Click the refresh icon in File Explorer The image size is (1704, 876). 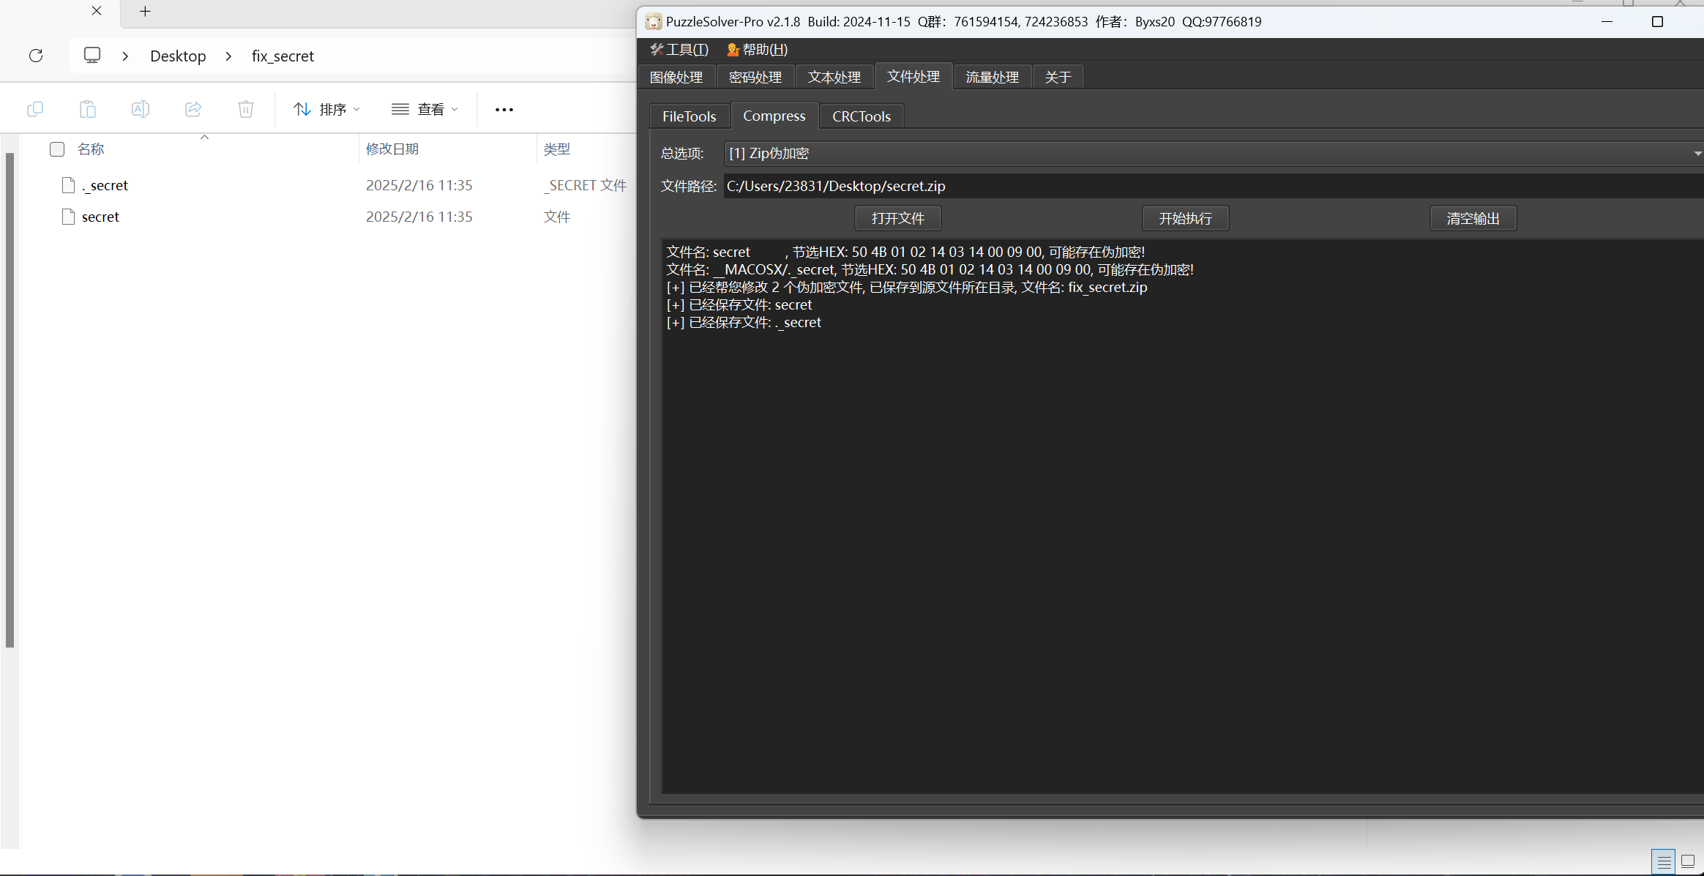tap(36, 56)
